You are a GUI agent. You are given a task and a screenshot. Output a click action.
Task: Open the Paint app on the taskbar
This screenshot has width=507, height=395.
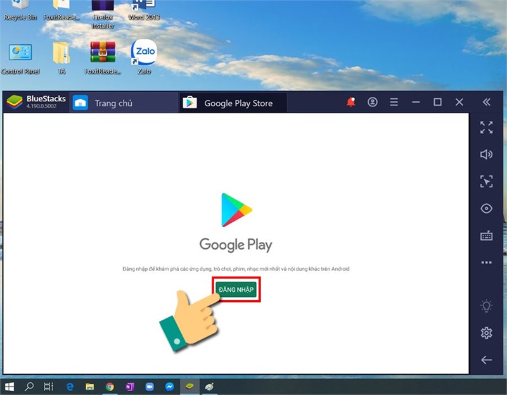[210, 387]
